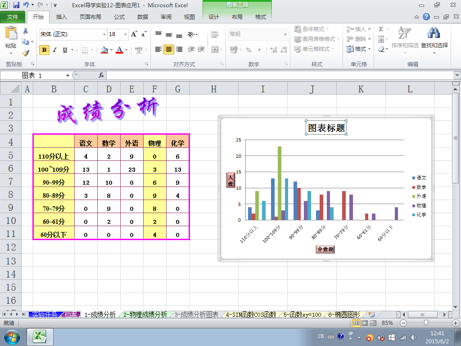
Task: Switch to Normal view in status bar
Action: pos(357,323)
